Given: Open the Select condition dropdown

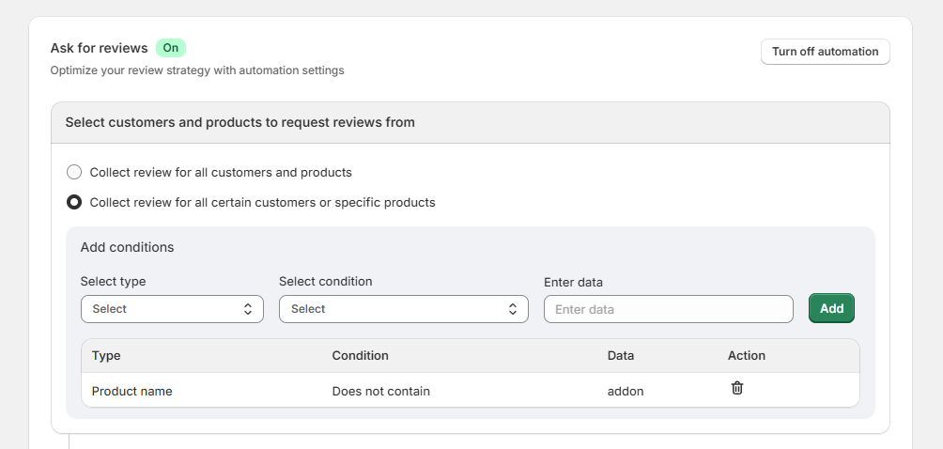Looking at the screenshot, I should click(x=403, y=309).
